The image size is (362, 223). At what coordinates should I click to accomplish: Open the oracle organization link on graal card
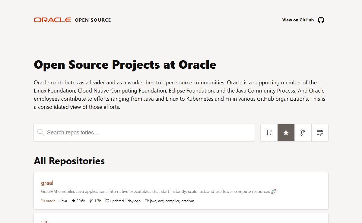pos(50,201)
